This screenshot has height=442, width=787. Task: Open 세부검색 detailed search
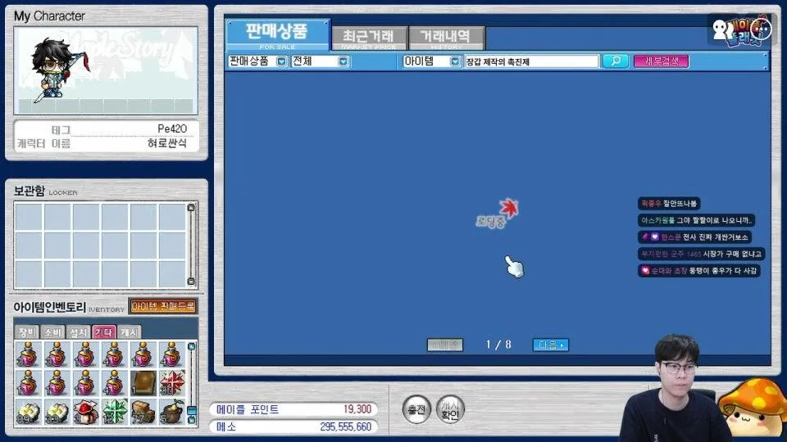point(661,61)
